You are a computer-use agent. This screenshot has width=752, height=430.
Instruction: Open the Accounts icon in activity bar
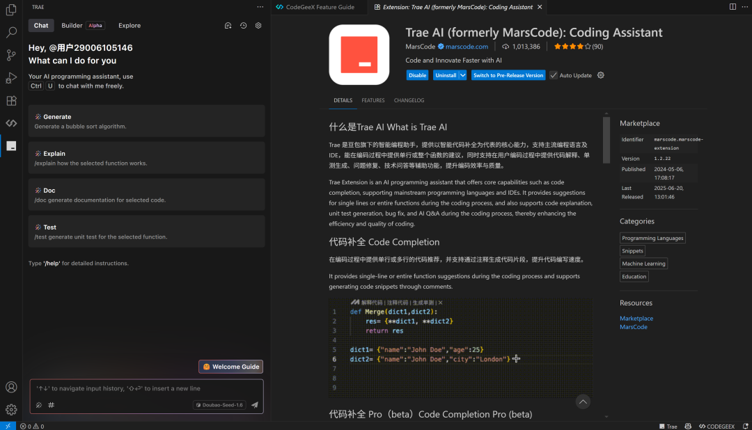coord(11,387)
